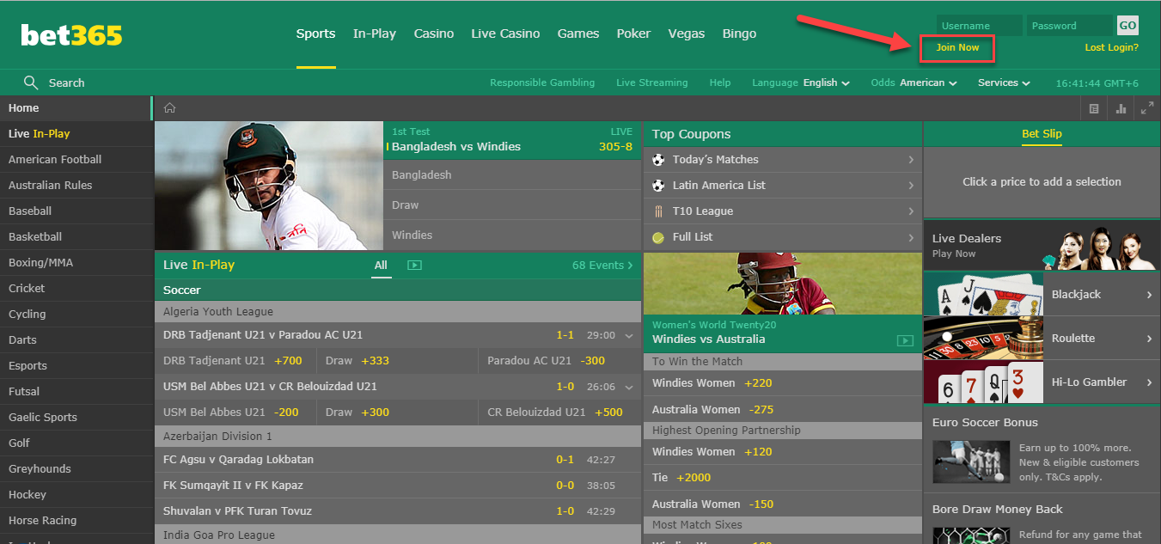
Task: Click the GO login button
Action: 1127,26
